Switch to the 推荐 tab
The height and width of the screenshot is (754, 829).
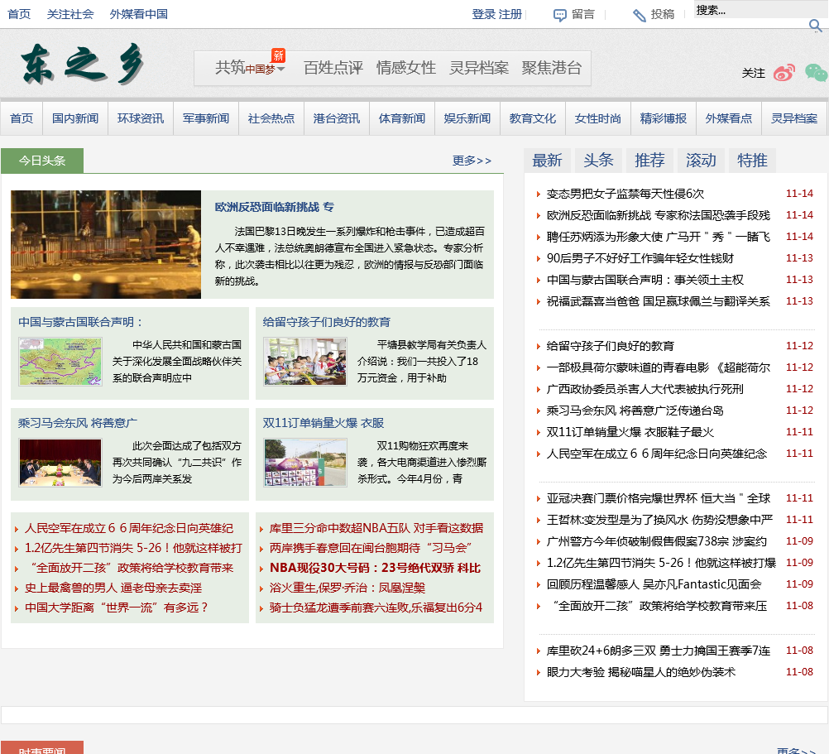pyautogui.click(x=649, y=161)
